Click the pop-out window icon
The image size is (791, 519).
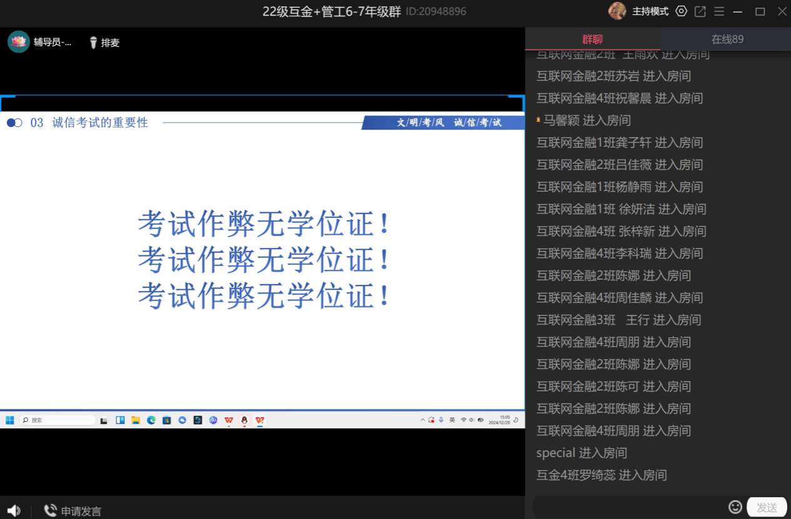pos(700,11)
